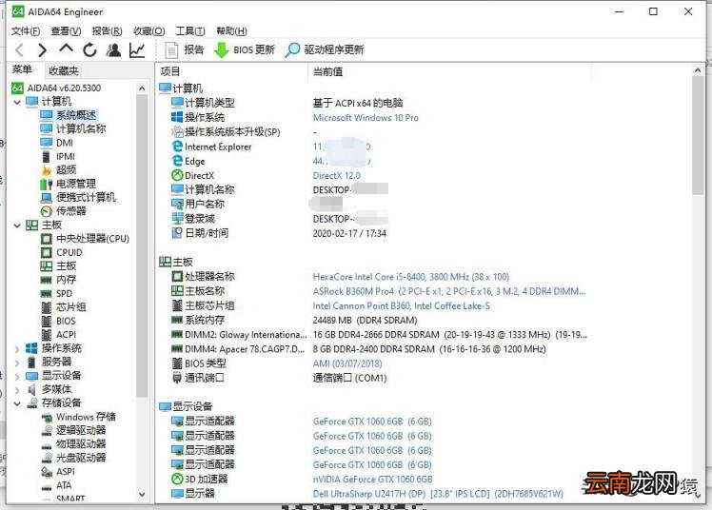Expand the 服务器 tree node
The height and width of the screenshot is (510, 712).
(x=17, y=363)
